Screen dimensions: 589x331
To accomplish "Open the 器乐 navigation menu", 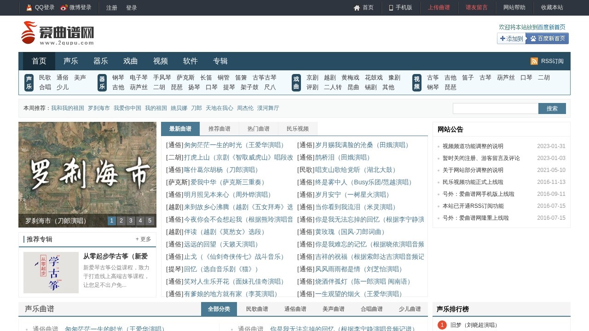I will [x=101, y=61].
